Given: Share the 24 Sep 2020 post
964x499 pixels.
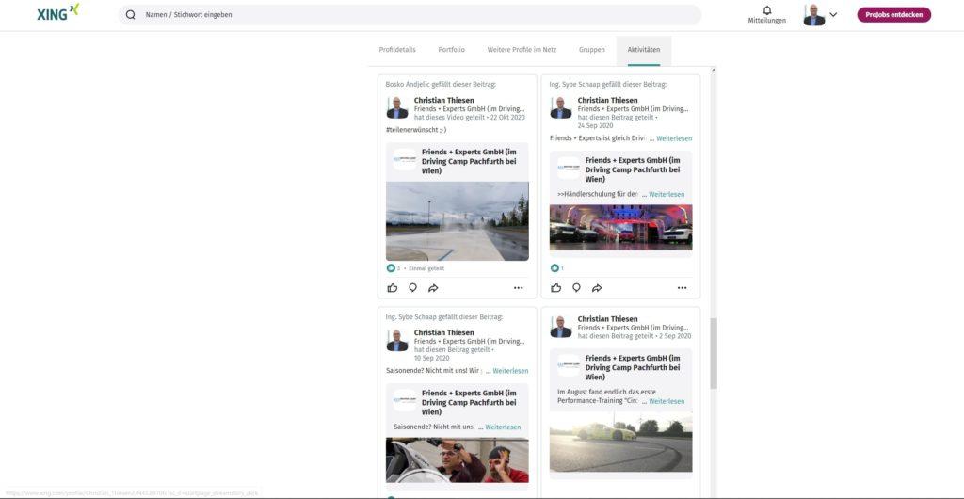Looking at the screenshot, I should (596, 287).
